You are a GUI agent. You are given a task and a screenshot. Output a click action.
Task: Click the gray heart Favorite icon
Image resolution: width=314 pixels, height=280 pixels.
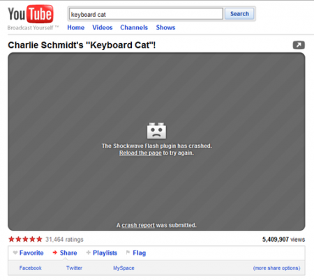click(15, 253)
